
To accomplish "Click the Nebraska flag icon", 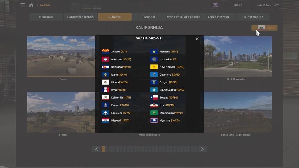I will 154,59.
